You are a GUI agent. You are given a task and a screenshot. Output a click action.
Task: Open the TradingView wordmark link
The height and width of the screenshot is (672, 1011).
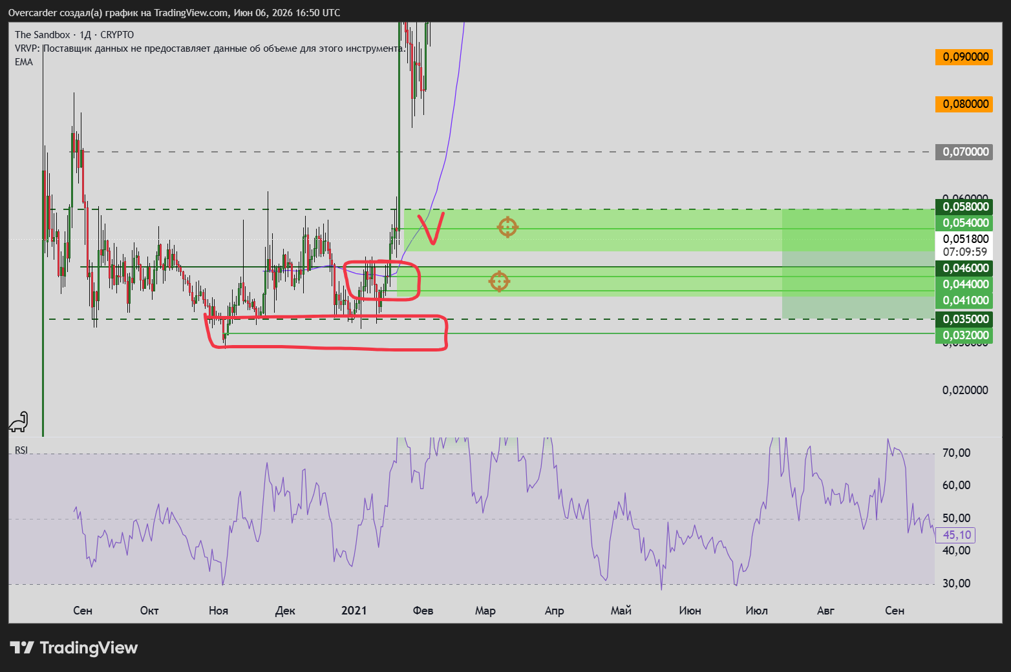click(89, 647)
